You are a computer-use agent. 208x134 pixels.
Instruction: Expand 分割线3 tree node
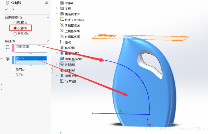(57, 64)
